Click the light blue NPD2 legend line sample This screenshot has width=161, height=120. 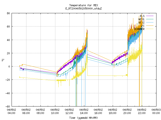[150, 22]
